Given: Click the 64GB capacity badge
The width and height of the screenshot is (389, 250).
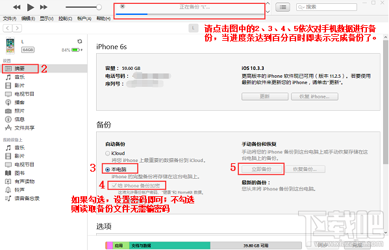Looking at the screenshot, I should pos(28,50).
